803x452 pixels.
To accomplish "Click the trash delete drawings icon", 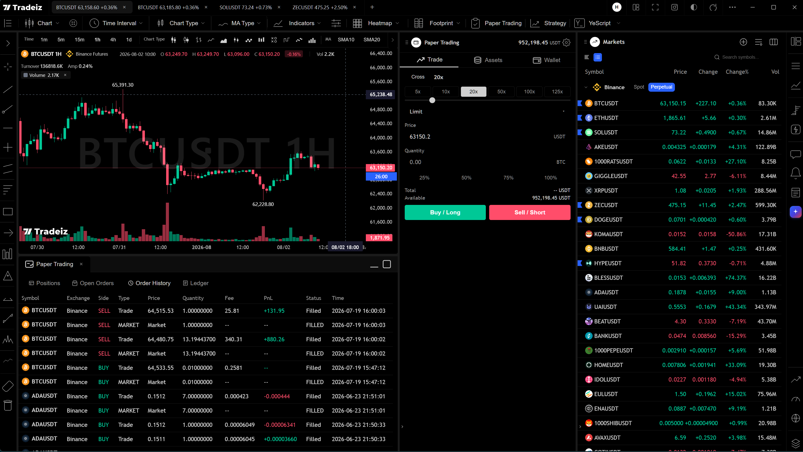I will tap(8, 405).
